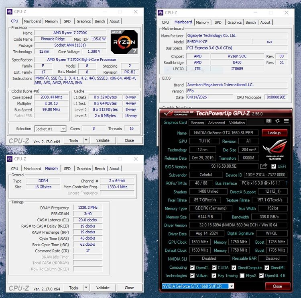Switch to CPU tab in Mainboard window
Screen dimensions: 301x298
click(165, 22)
